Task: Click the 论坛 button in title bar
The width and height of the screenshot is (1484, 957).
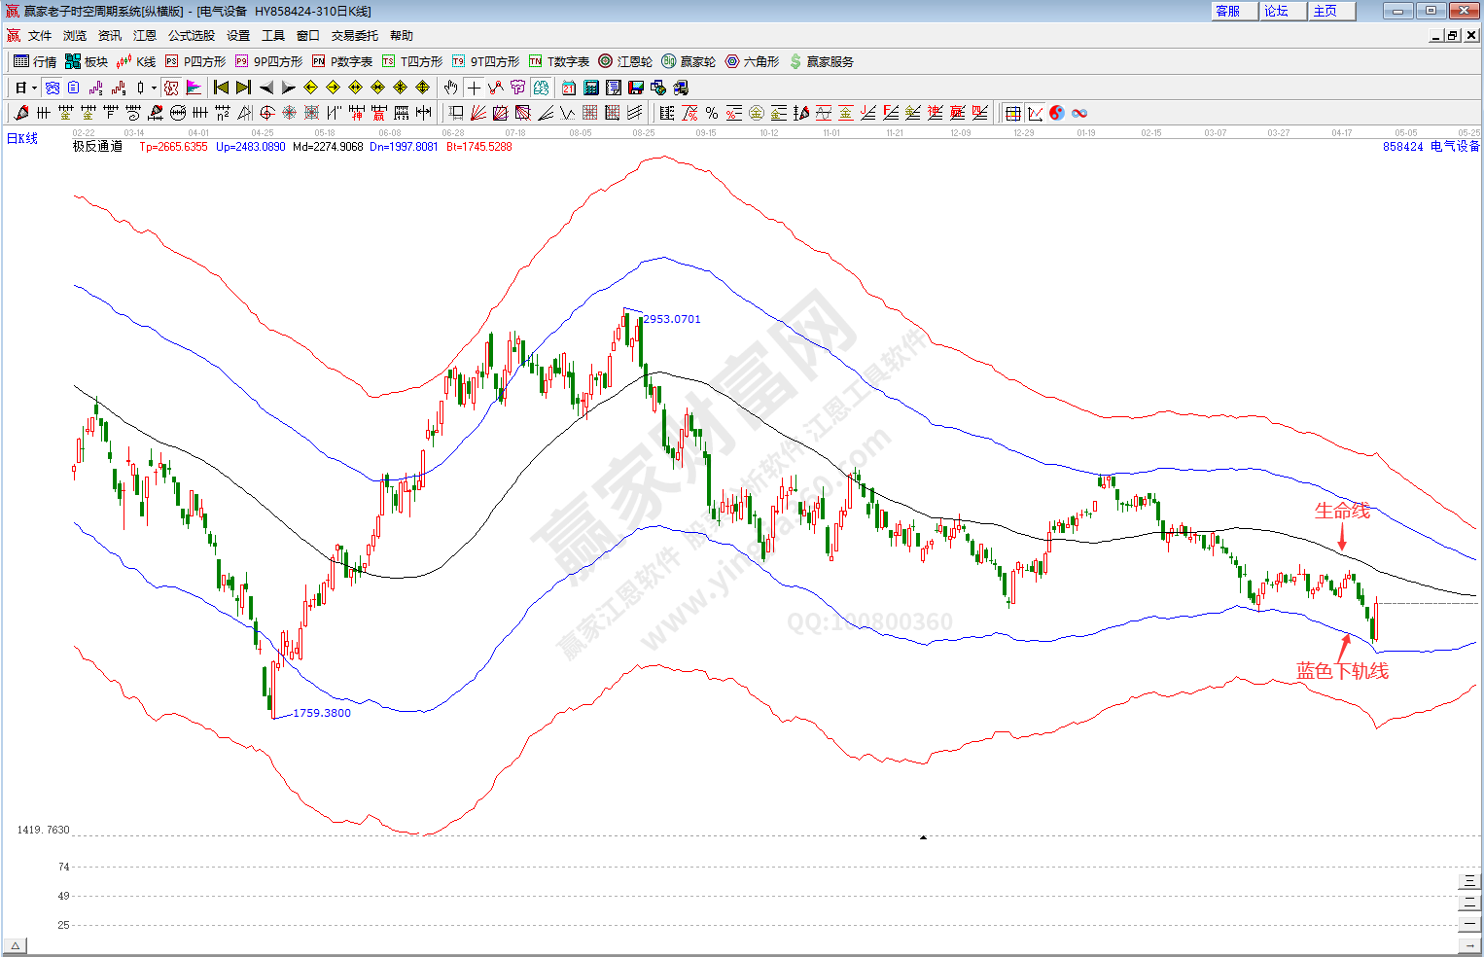Action: (1277, 11)
